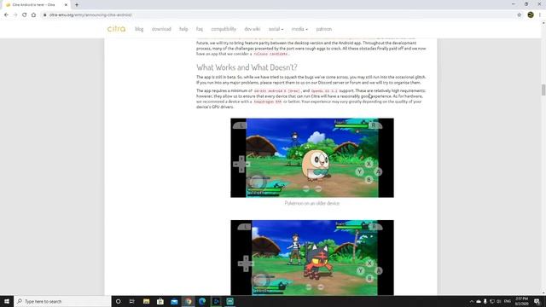This screenshot has height=307, width=546.
Task: Expand the social dropdown menu
Action: (x=276, y=29)
